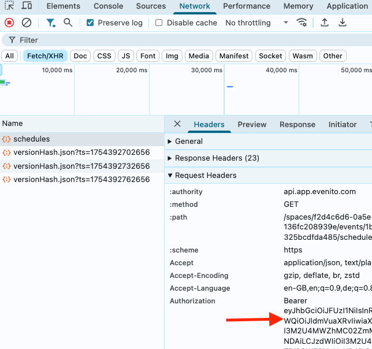Clear the network log
This screenshot has width=372, height=349.
coord(27,23)
